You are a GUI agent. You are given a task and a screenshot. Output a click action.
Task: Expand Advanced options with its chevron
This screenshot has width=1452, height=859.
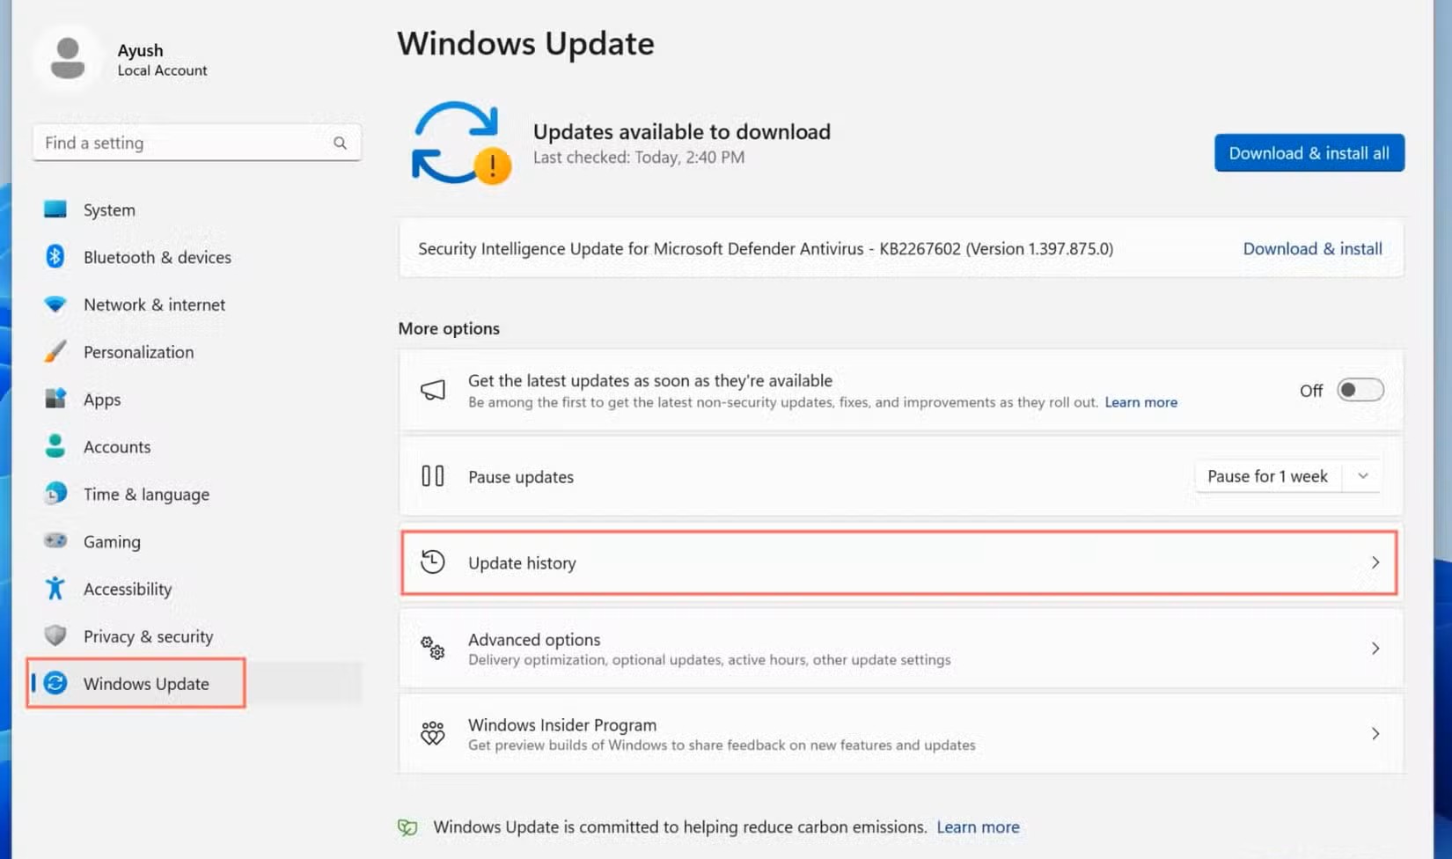pyautogui.click(x=1375, y=649)
